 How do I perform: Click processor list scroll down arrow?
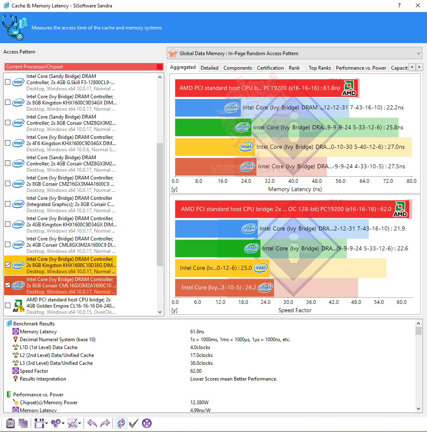[160, 312]
